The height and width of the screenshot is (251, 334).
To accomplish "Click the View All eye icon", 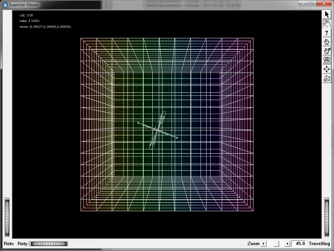I will pos(327,60).
